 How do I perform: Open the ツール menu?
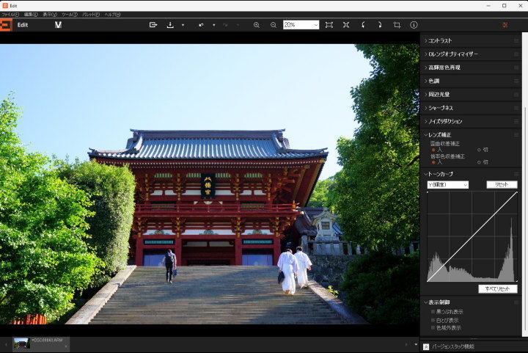coord(70,15)
